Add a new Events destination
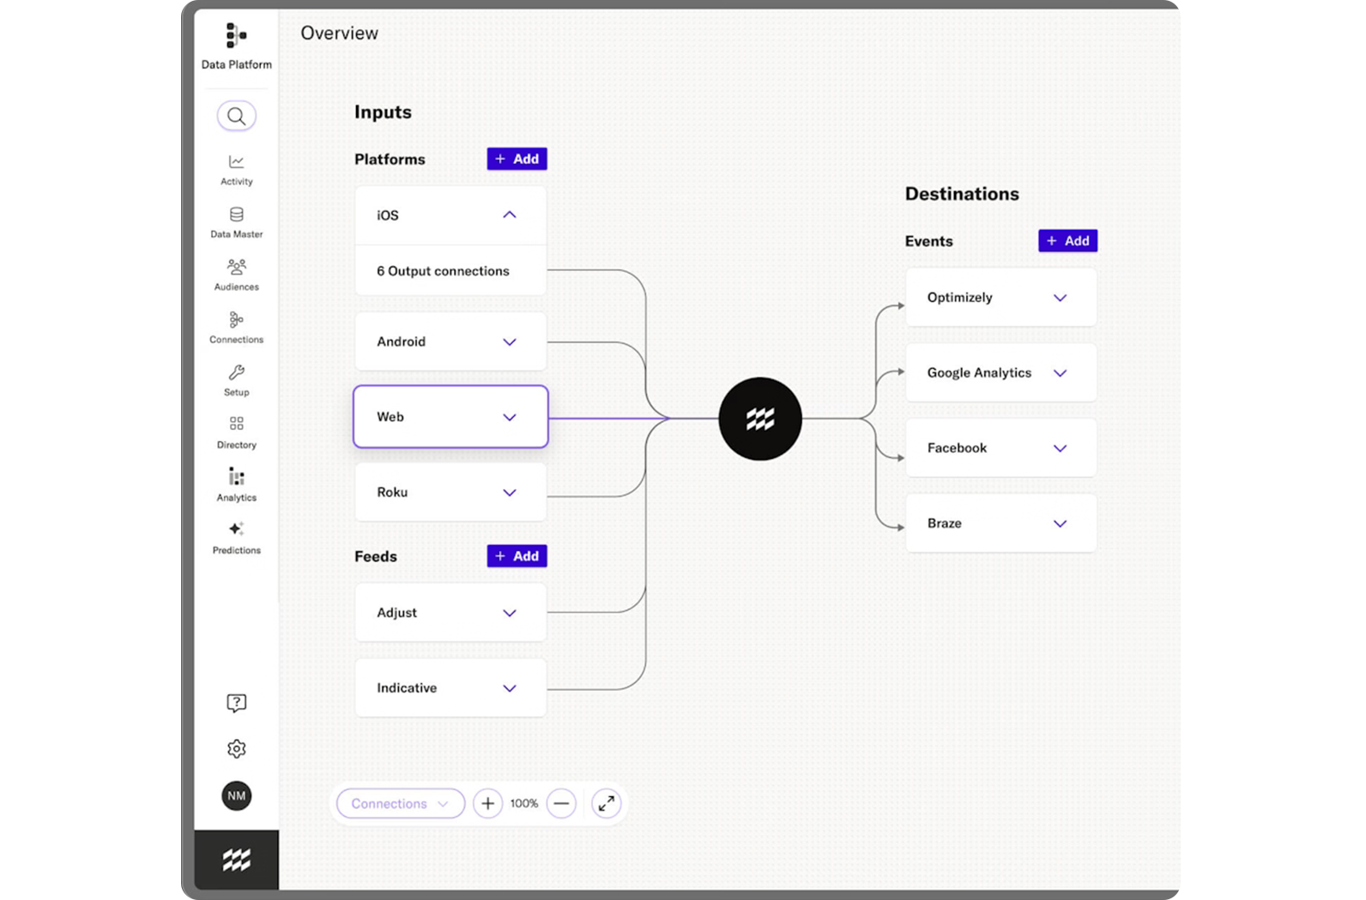 (x=1067, y=241)
